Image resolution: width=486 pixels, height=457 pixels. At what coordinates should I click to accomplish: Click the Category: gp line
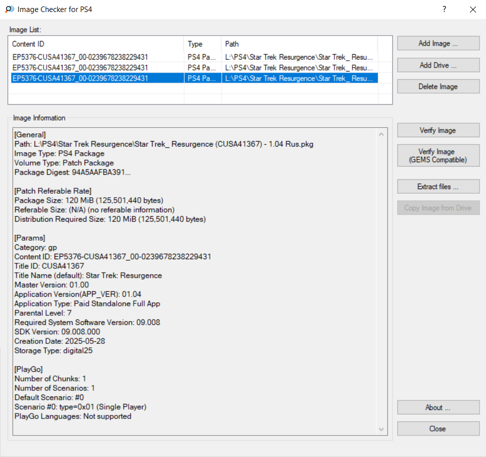(x=36, y=247)
